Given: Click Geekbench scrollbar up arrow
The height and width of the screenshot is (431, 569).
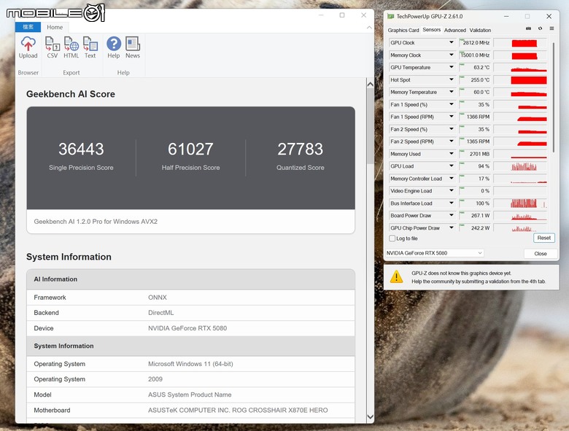Looking at the screenshot, I should (x=370, y=84).
